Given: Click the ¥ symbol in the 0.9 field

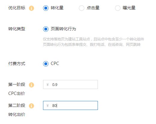Looking at the screenshot, I should tap(48, 85).
